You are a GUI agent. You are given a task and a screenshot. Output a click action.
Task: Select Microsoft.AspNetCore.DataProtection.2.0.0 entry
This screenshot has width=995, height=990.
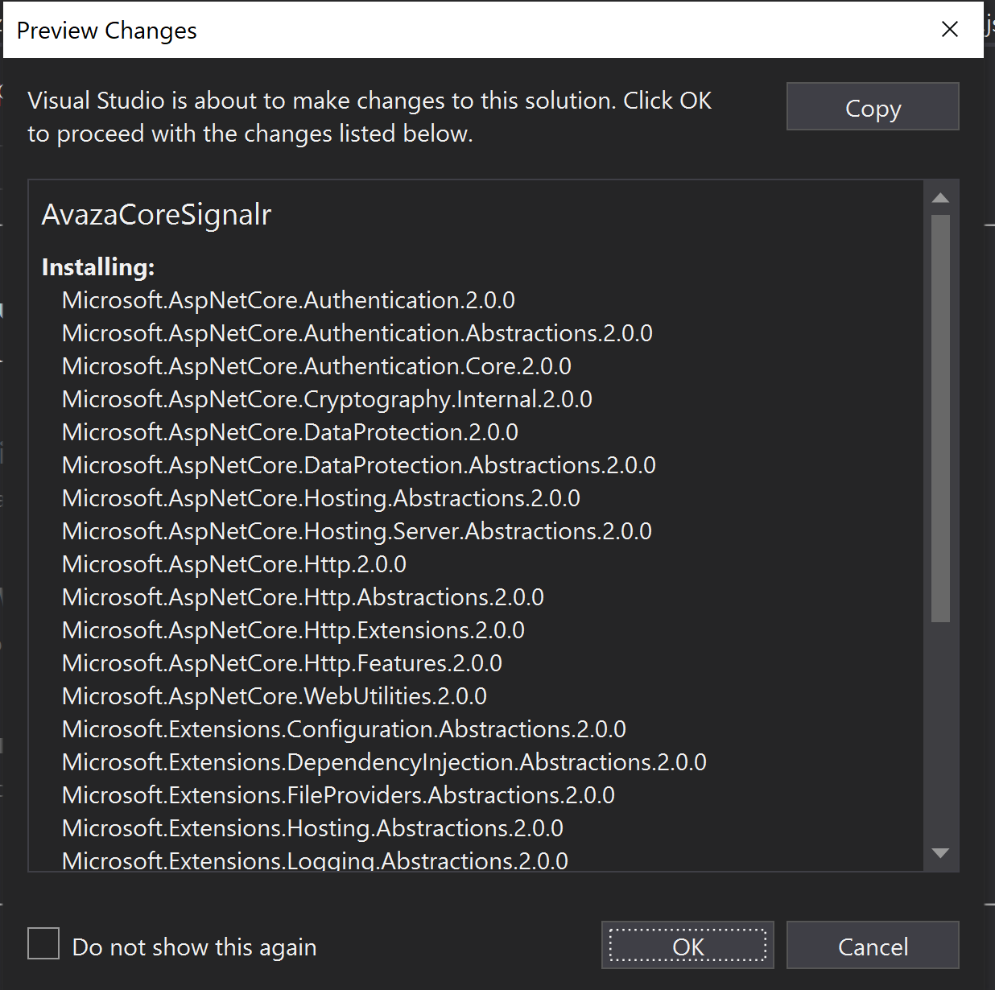(x=289, y=431)
